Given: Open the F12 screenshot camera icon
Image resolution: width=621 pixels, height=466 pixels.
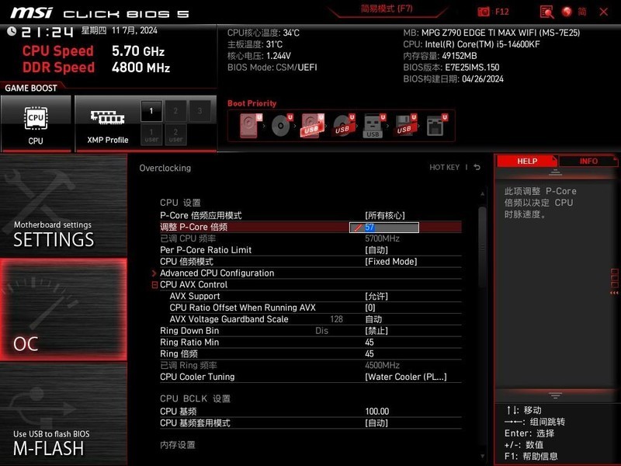Looking at the screenshot, I should click(484, 12).
